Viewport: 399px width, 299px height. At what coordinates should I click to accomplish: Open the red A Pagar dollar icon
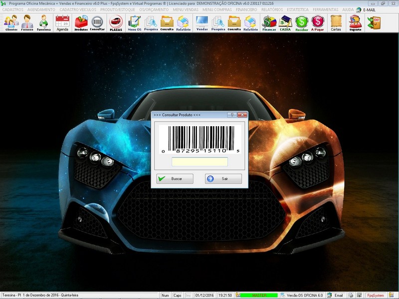(x=318, y=23)
